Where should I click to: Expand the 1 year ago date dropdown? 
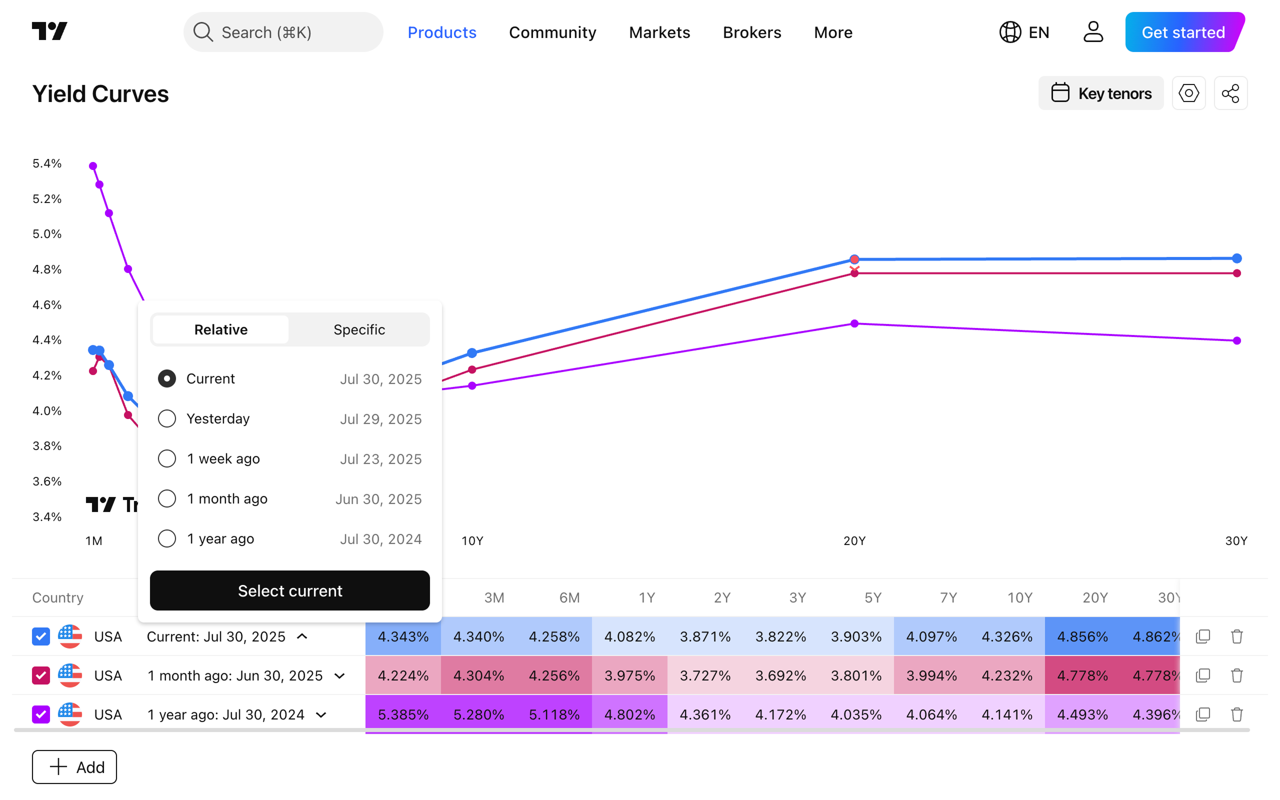point(321,715)
